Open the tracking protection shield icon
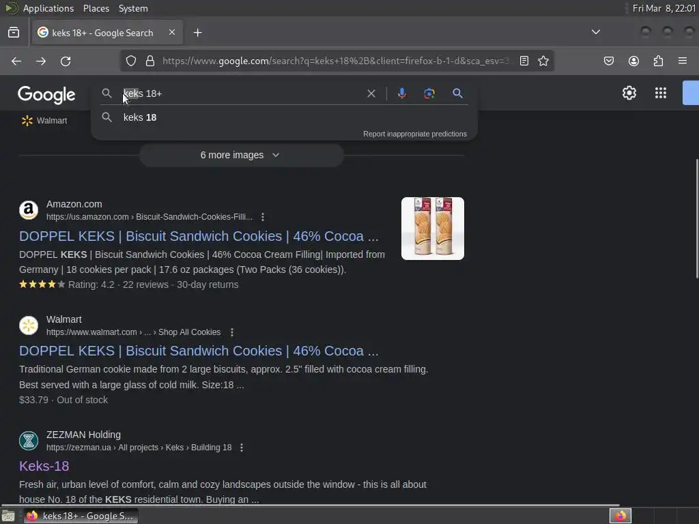This screenshot has height=524, width=699. pos(130,61)
